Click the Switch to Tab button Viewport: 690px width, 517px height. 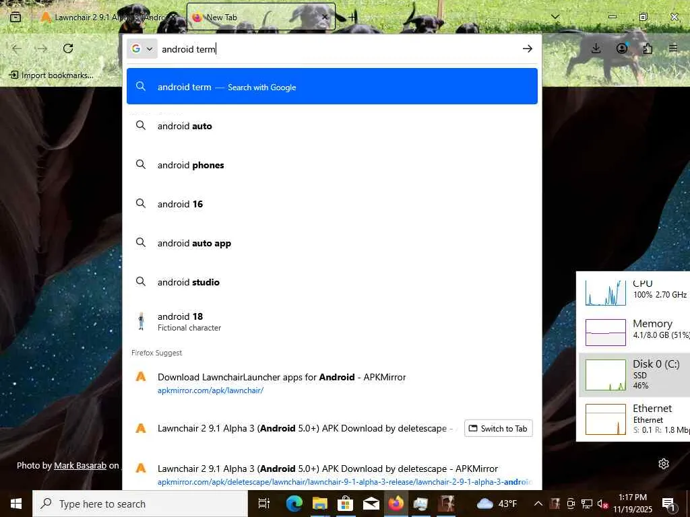498,428
